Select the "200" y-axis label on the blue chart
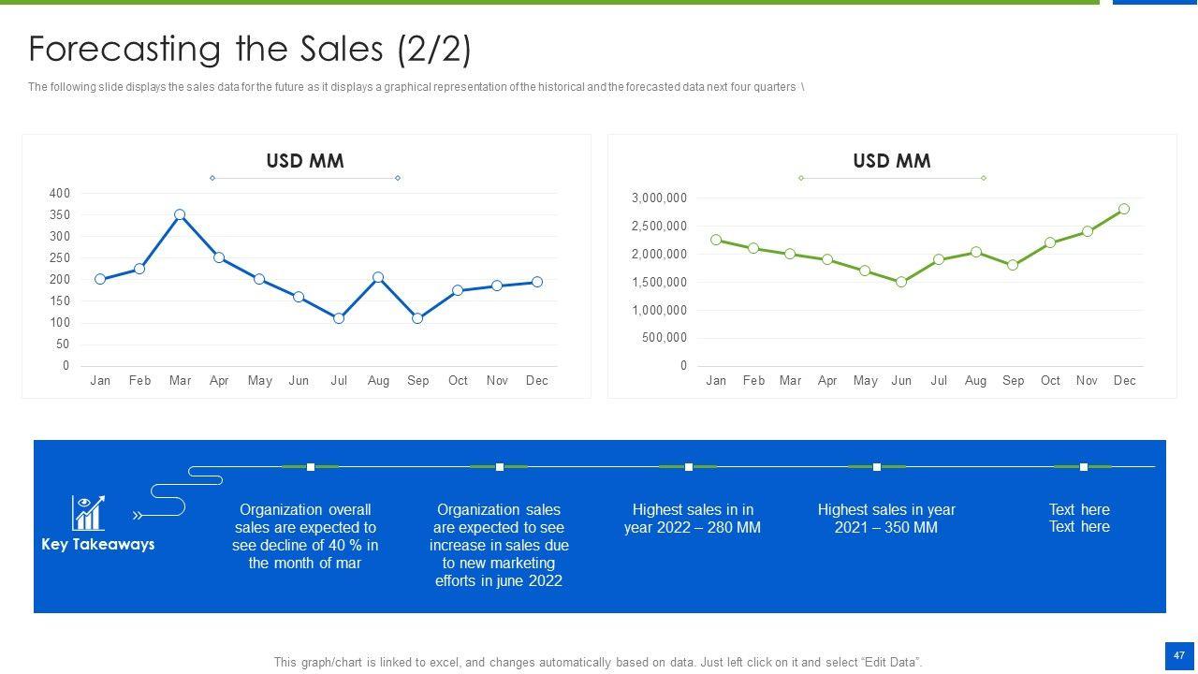Viewport: 1198px width, 674px height. point(60,280)
